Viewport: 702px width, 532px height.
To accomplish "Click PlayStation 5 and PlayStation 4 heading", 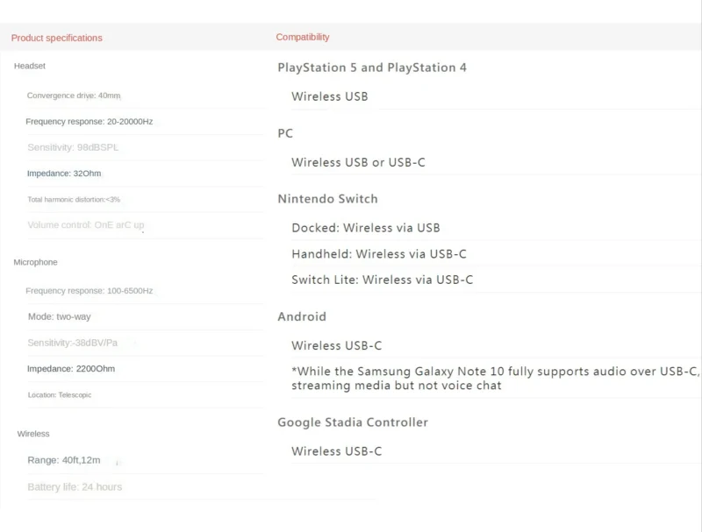I will (x=372, y=67).
